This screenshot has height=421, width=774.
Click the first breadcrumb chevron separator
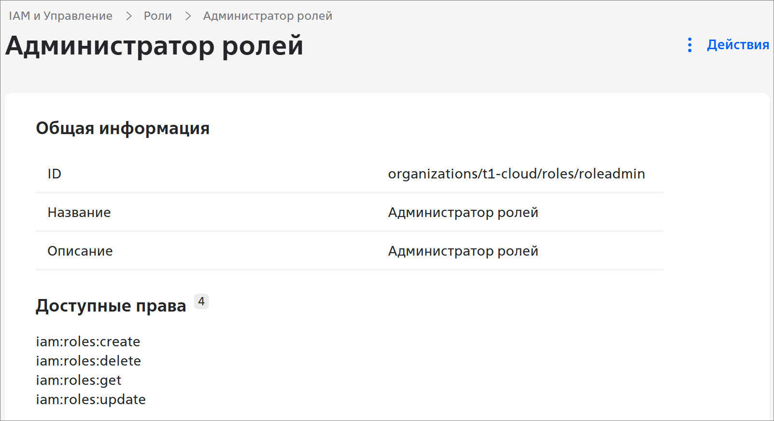pyautogui.click(x=128, y=16)
